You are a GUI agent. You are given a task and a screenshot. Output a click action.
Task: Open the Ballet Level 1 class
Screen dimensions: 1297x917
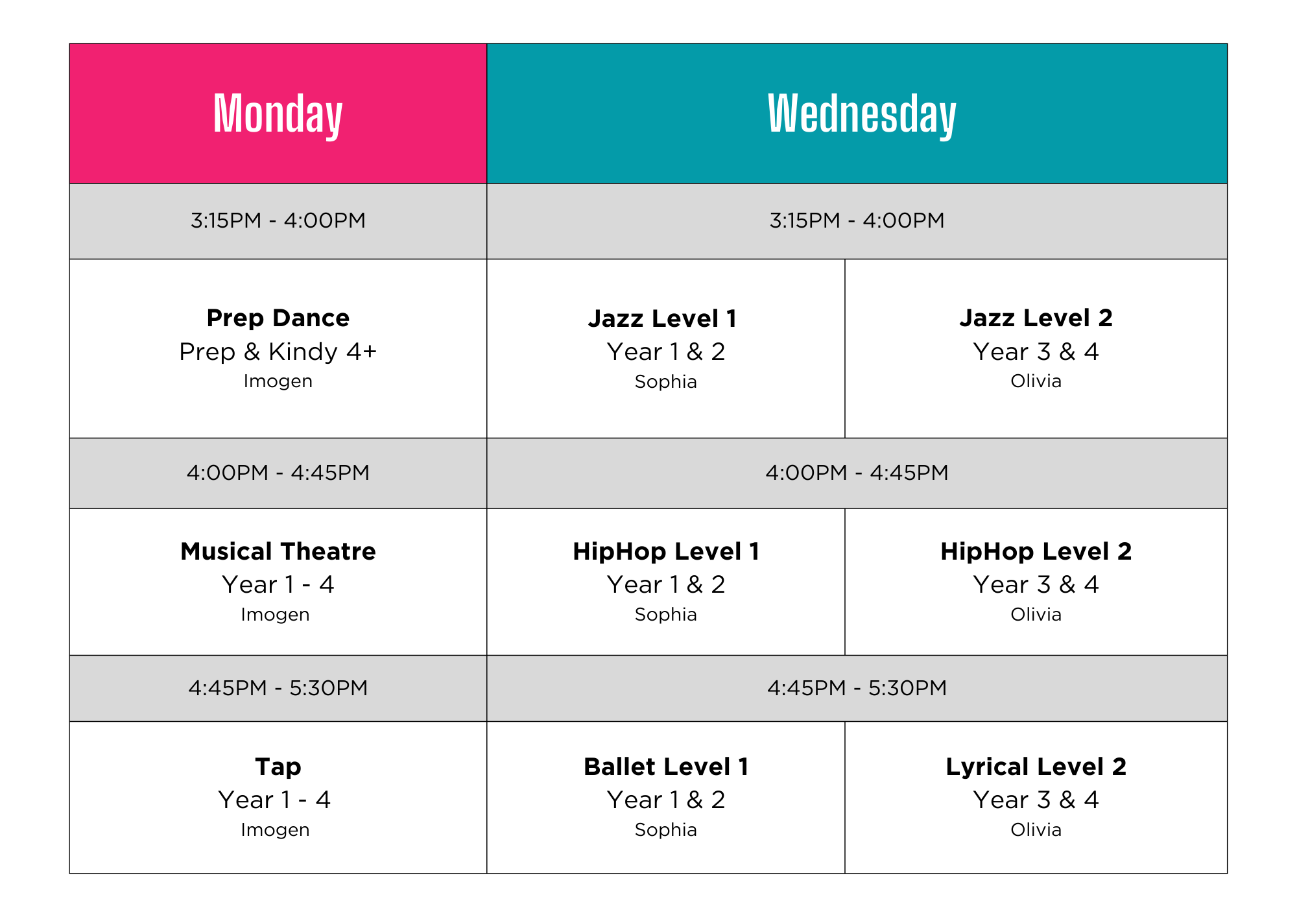666,767
